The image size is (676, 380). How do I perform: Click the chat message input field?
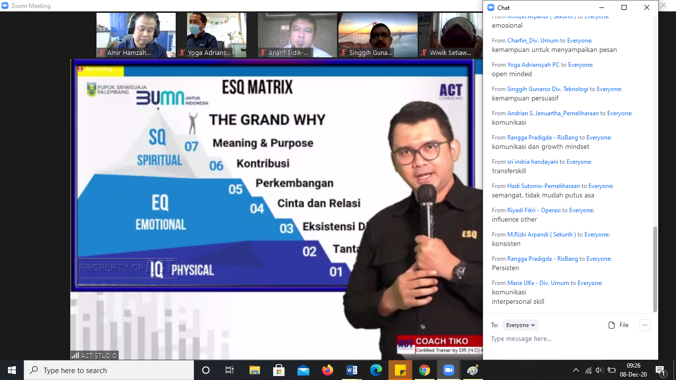click(x=569, y=339)
